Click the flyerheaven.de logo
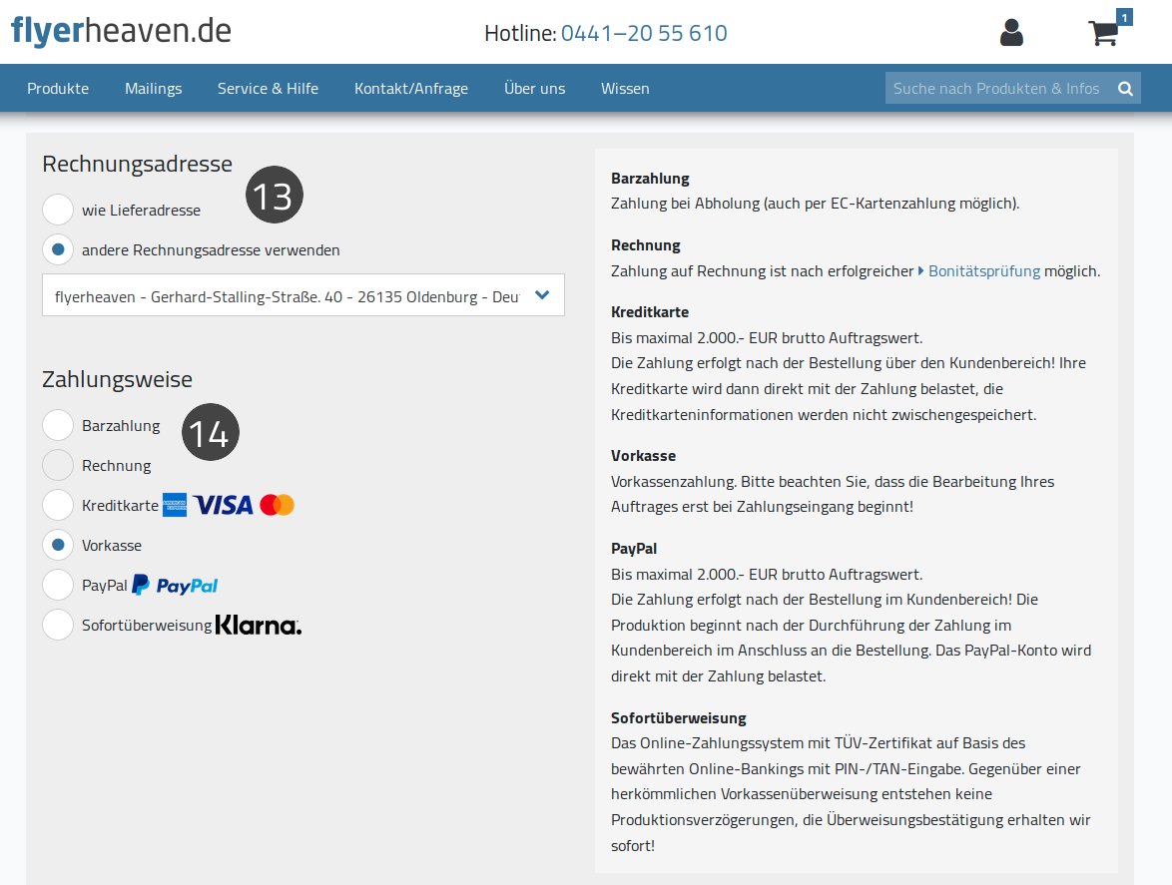The height and width of the screenshot is (885, 1172). [121, 31]
